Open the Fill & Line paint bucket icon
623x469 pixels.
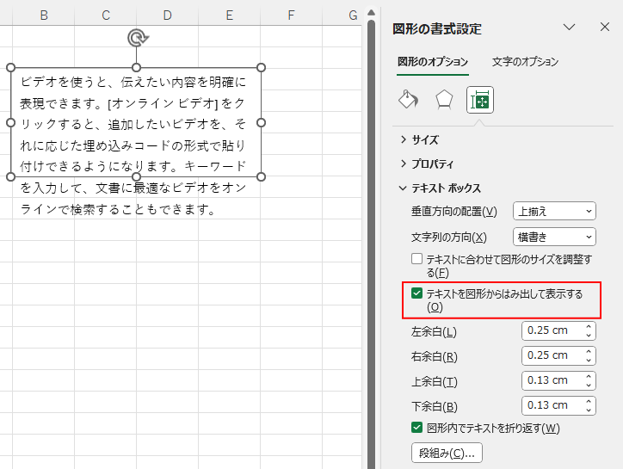point(408,100)
